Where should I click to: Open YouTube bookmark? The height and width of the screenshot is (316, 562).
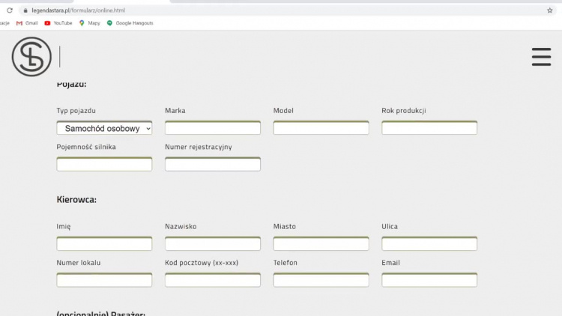click(x=58, y=23)
